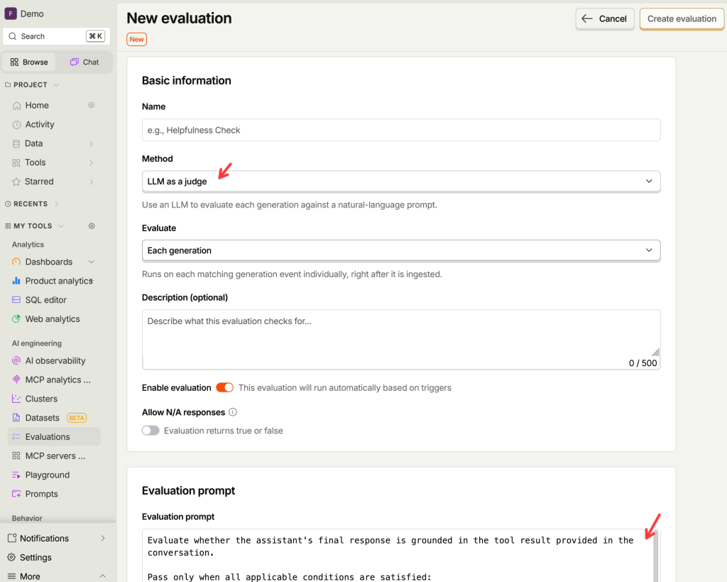Disable the Enable evaluation toggle

pos(225,387)
